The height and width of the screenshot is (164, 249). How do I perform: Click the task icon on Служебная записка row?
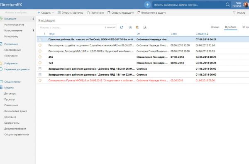[x=40, y=45]
